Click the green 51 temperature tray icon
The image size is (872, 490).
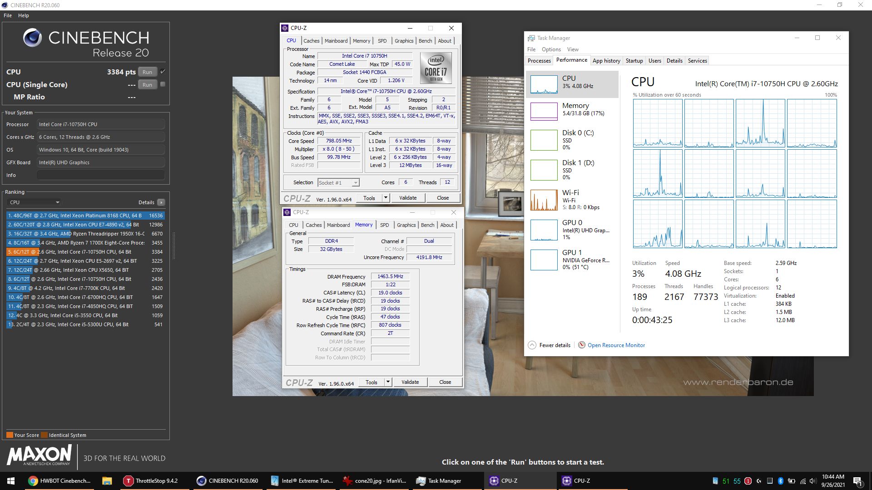pos(726,481)
